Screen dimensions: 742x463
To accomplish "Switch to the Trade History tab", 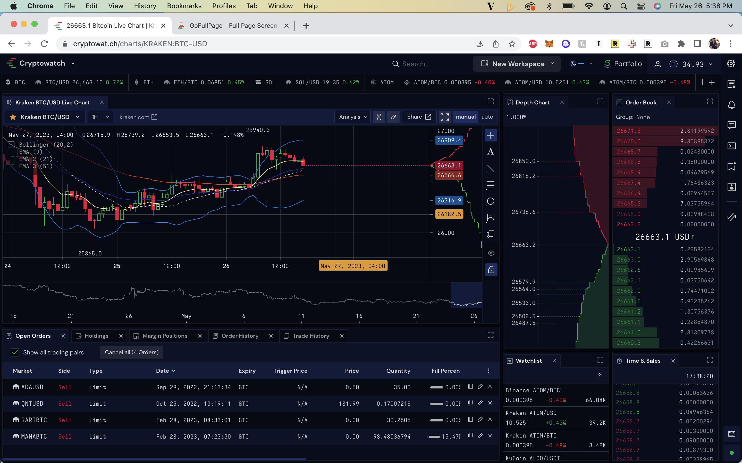I will [x=311, y=336].
